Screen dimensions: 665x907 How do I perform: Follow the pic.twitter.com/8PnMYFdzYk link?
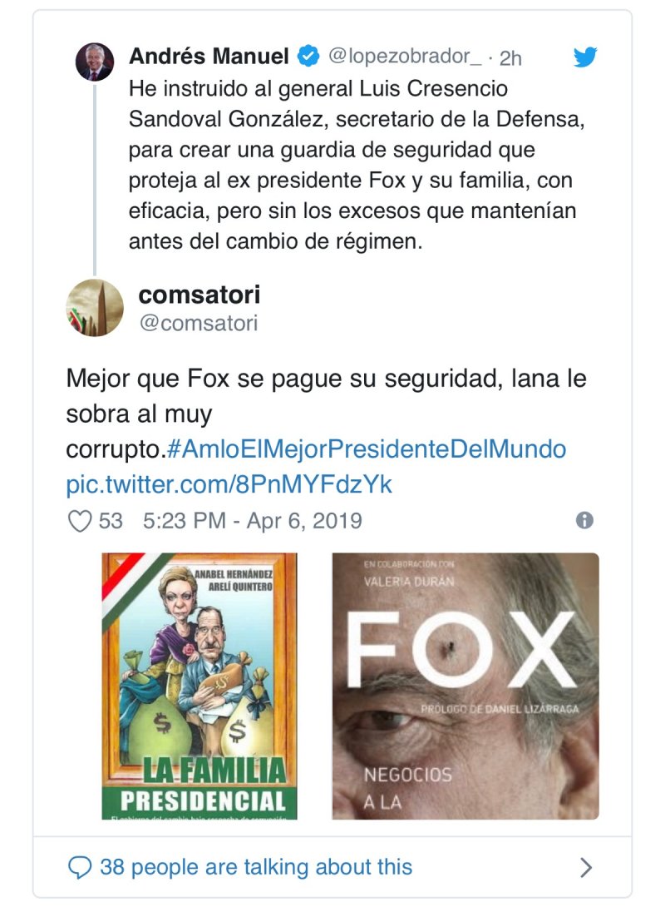click(x=229, y=484)
